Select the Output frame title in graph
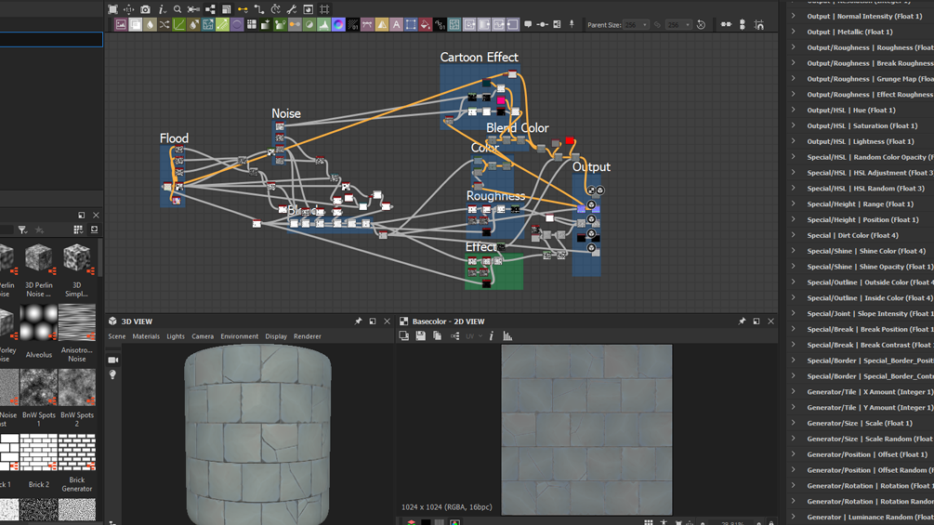This screenshot has width=934, height=525. point(591,166)
